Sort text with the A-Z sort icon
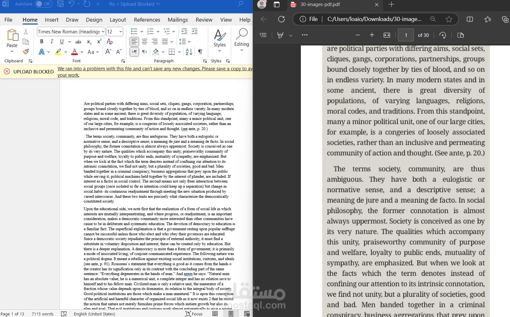Screen dimensions: 510x317 point(189,52)
